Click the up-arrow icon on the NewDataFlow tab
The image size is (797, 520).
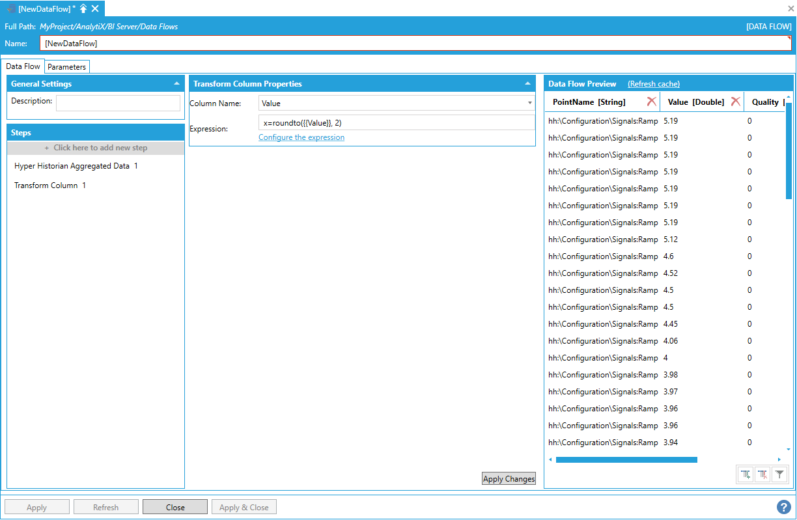tap(83, 8)
